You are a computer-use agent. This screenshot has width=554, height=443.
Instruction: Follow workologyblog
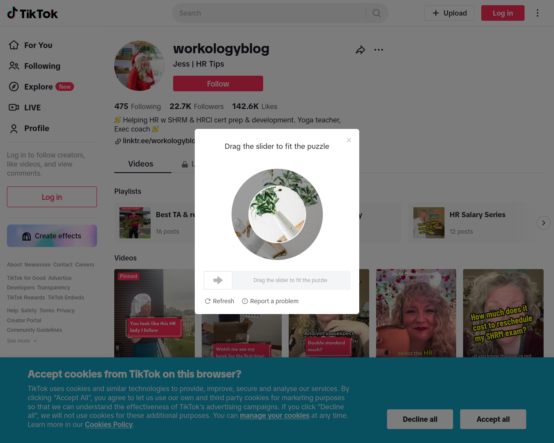click(218, 83)
